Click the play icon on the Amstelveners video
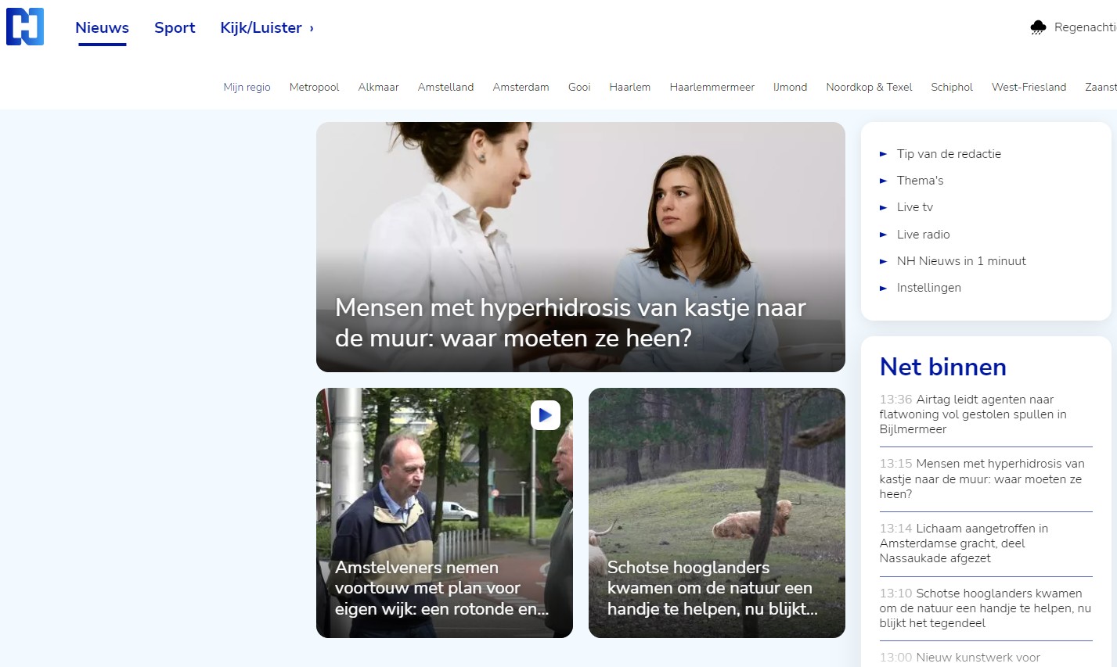 [546, 415]
